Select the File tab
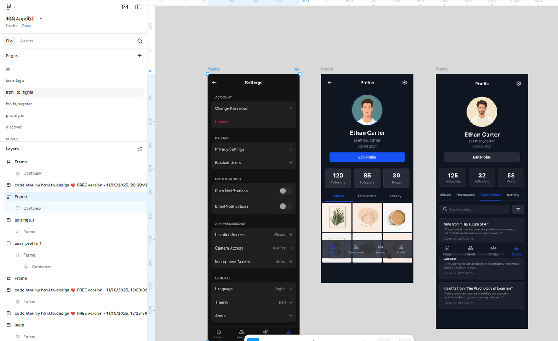The width and height of the screenshot is (558, 341). pyautogui.click(x=9, y=41)
